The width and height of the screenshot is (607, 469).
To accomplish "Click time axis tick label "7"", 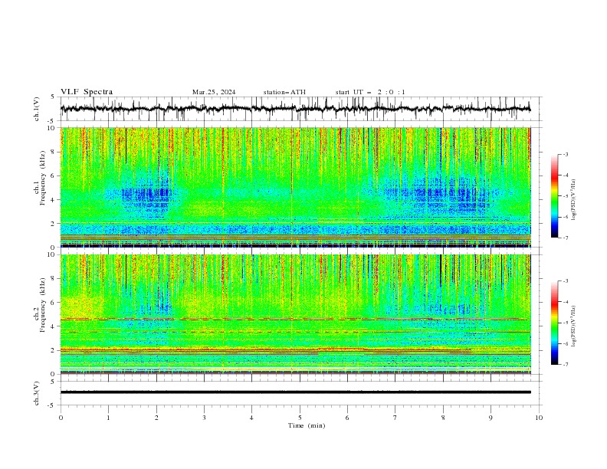I will [x=395, y=418].
